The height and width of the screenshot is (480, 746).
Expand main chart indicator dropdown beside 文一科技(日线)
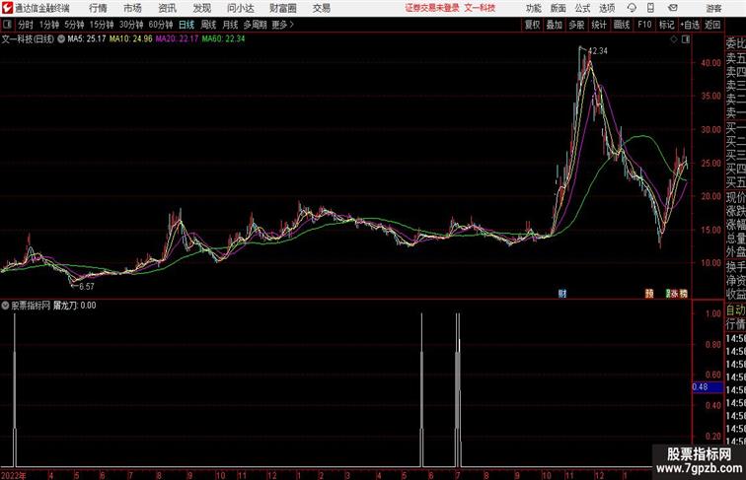tap(61, 39)
